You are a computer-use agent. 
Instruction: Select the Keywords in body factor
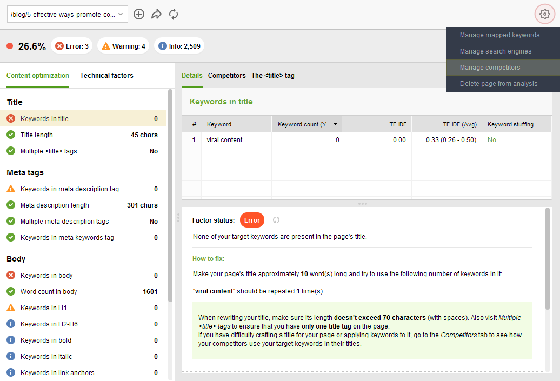83,275
